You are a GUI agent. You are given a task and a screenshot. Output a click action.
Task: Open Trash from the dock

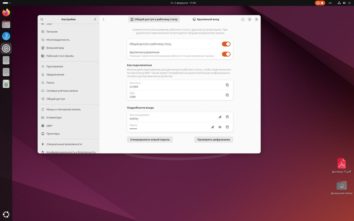coord(6,84)
